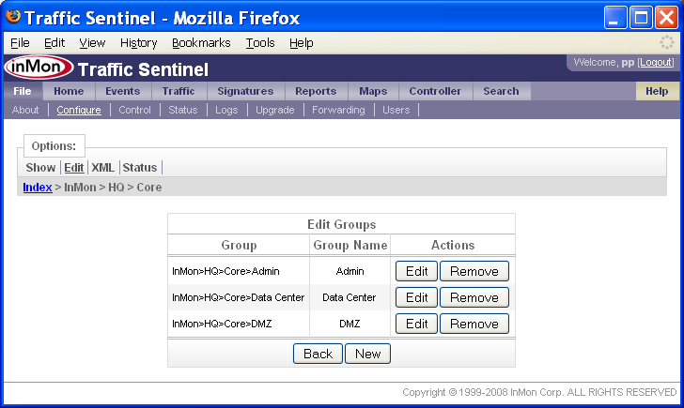Open the History menu
The height and width of the screenshot is (408, 684).
138,43
